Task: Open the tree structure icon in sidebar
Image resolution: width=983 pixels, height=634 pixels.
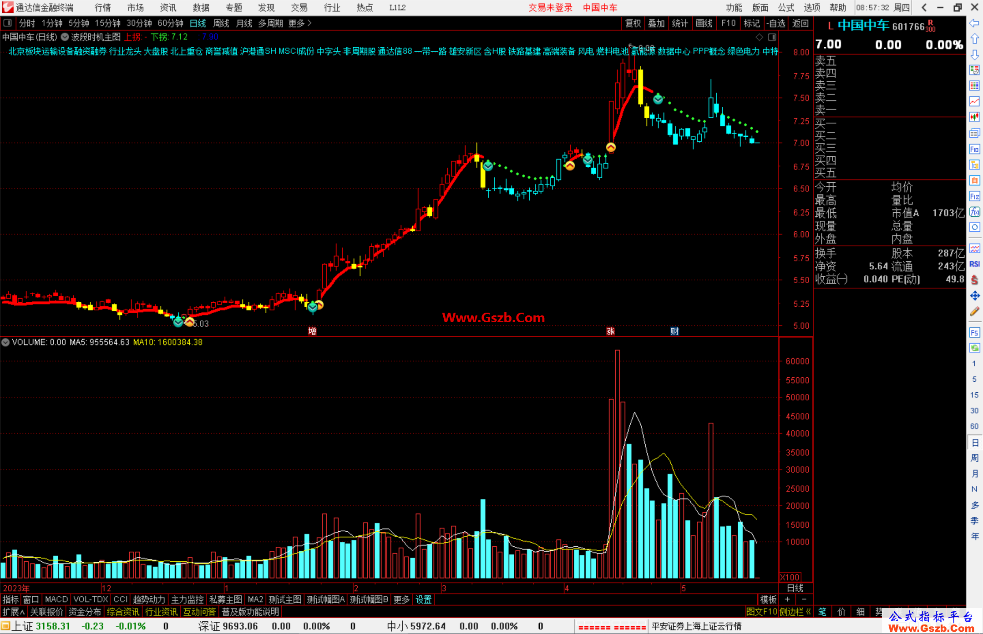Action: tap(974, 165)
